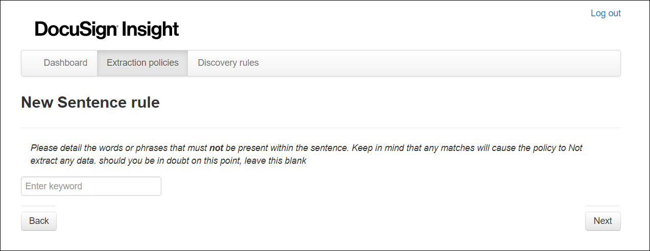Viewport: 650px width, 251px height.
Task: Focus the Enter keyword input field
Action: tap(91, 186)
